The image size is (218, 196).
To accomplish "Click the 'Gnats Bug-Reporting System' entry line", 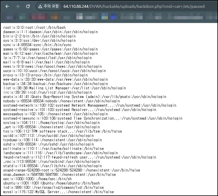I will (x=85, y=97).
